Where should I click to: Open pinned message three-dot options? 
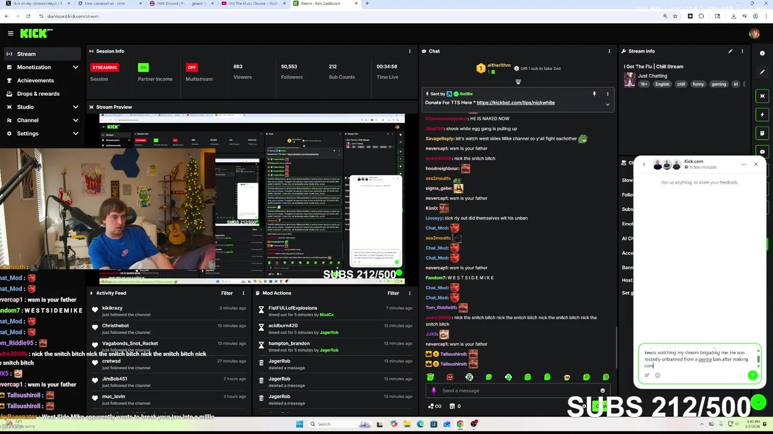click(x=608, y=94)
